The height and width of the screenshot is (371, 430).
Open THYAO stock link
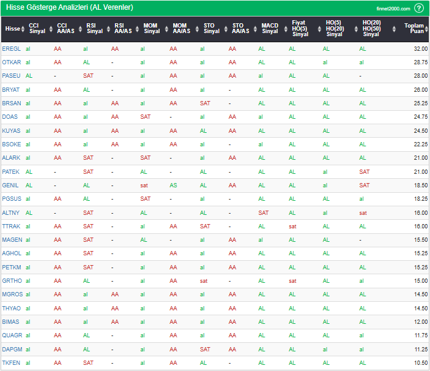click(11, 309)
